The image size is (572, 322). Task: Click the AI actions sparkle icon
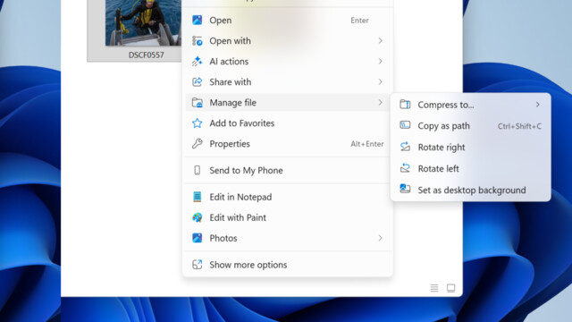coord(197,62)
